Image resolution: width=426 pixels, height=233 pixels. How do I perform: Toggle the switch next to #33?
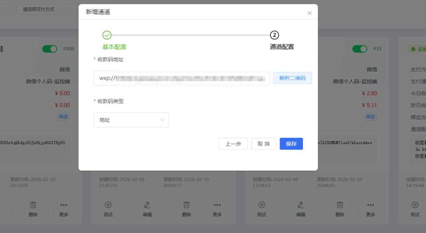(x=360, y=49)
